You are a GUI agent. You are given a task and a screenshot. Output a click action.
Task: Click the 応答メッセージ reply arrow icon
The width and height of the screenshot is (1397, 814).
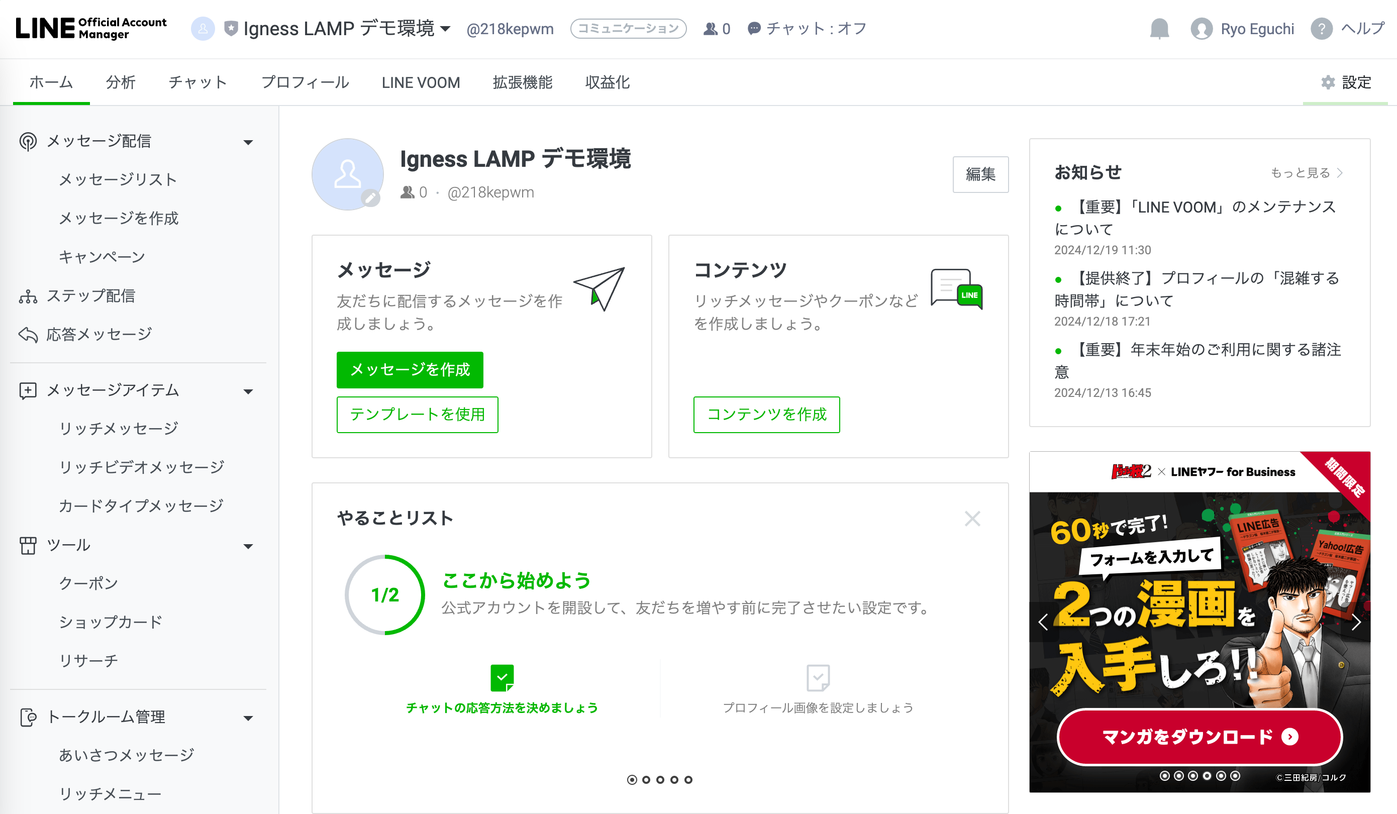coord(28,335)
